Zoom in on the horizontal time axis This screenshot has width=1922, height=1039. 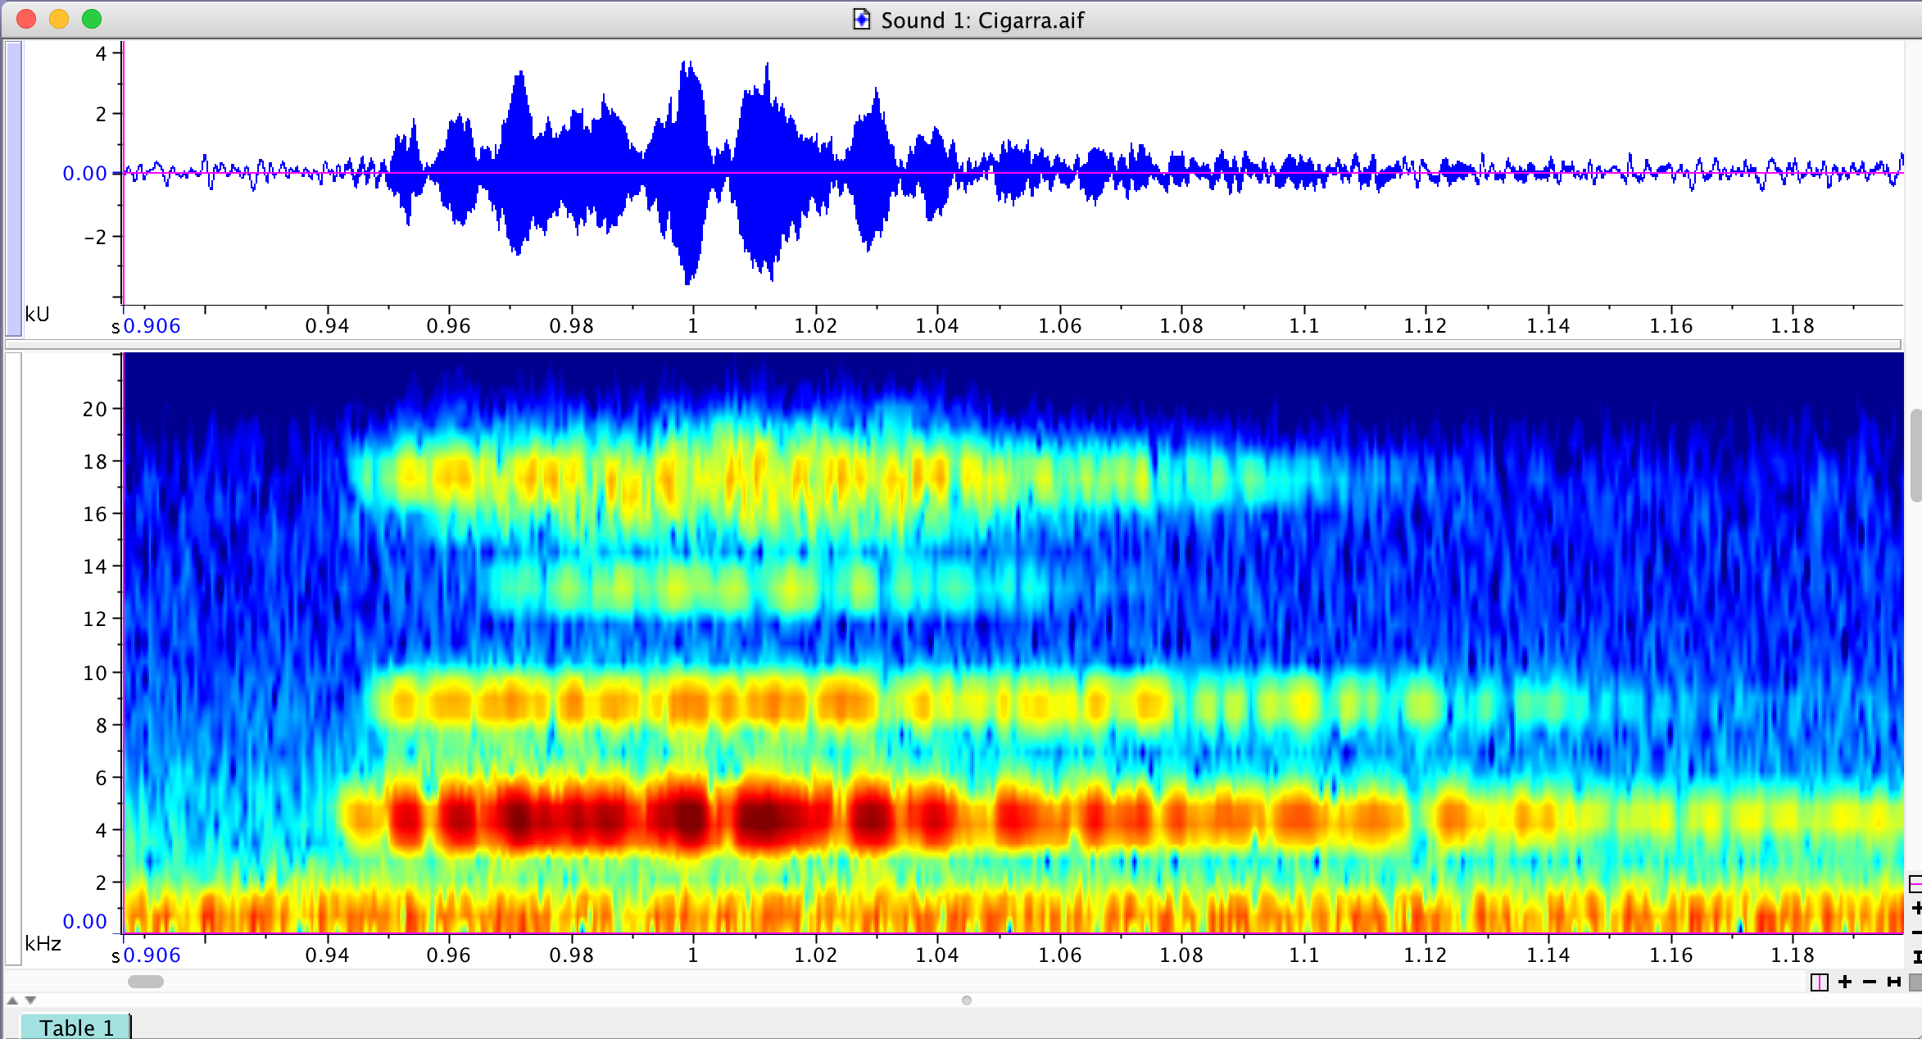[1845, 982]
